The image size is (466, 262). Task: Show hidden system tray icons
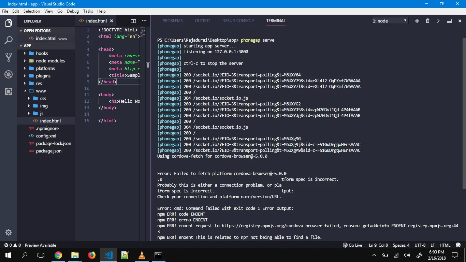(x=374, y=255)
